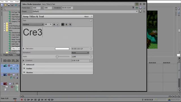Expand the Location section
The width and height of the screenshot is (181, 102).
coord(23,60)
